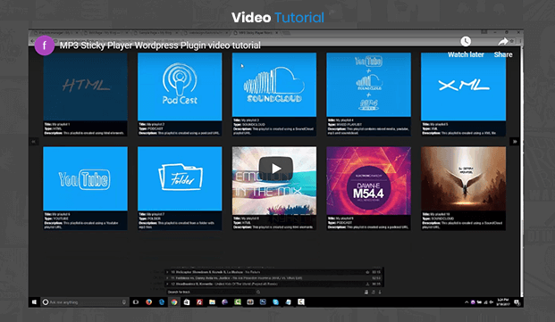This screenshot has width=555, height=322.
Task: Open Skype from the taskbar
Action: click(276, 302)
